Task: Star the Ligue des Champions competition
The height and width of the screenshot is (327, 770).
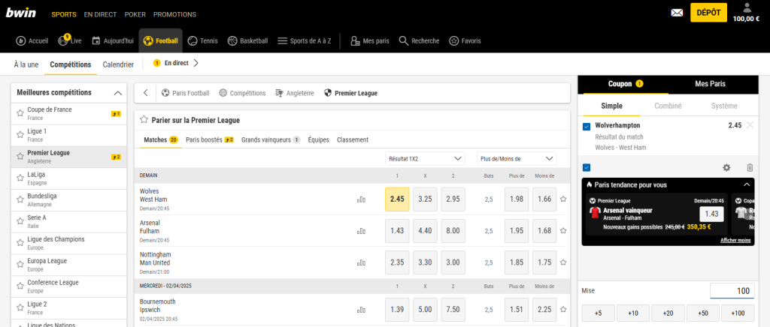Action: tap(20, 243)
